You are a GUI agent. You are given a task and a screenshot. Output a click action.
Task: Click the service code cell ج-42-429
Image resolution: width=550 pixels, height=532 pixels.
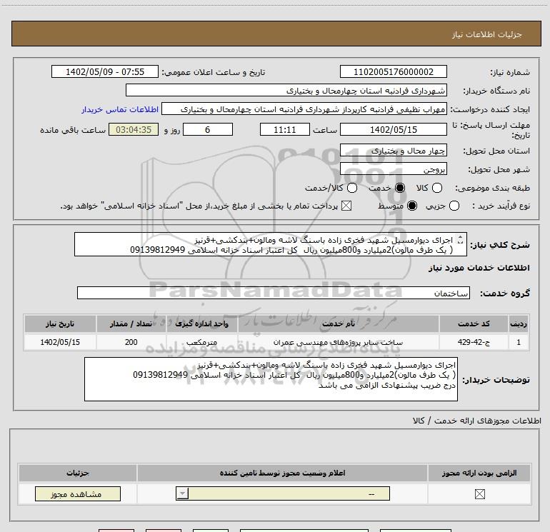[474, 342]
